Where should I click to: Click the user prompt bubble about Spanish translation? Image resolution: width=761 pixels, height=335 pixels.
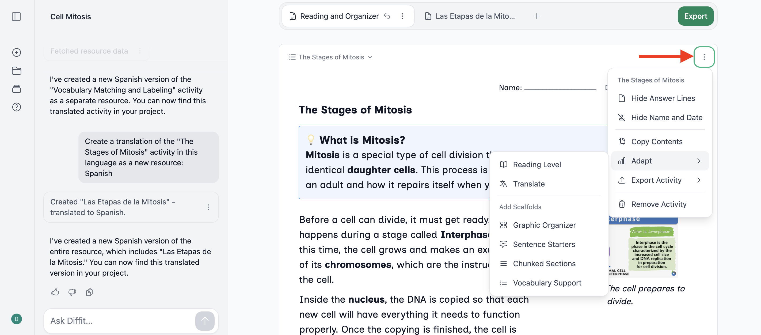[148, 157]
